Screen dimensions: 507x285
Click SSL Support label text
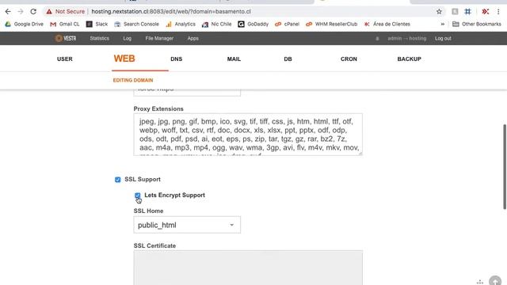point(143,180)
